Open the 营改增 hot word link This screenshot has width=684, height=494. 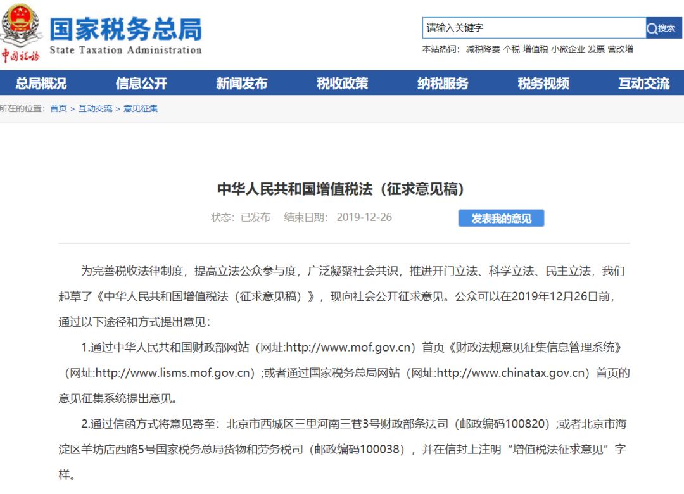pos(620,49)
